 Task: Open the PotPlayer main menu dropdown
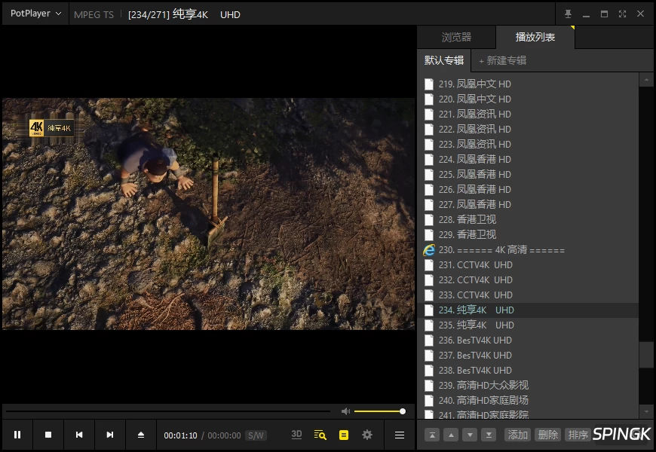click(36, 14)
